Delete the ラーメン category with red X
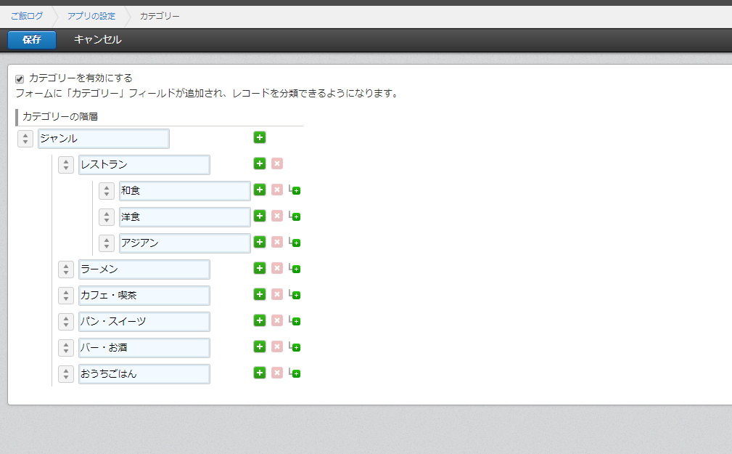The width and height of the screenshot is (732, 454). pyautogui.click(x=277, y=268)
